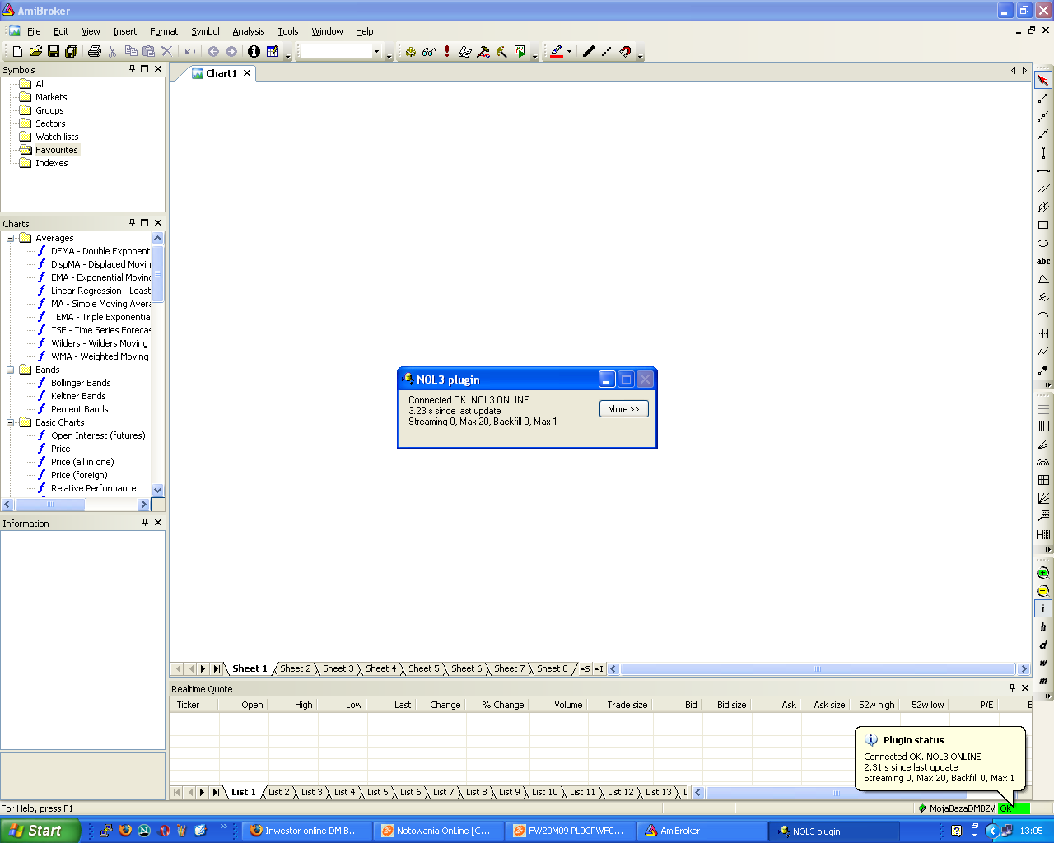Viewport: 1054px width, 843px height.
Task: Click the Open file toolbar icon
Action: pyautogui.click(x=35, y=51)
